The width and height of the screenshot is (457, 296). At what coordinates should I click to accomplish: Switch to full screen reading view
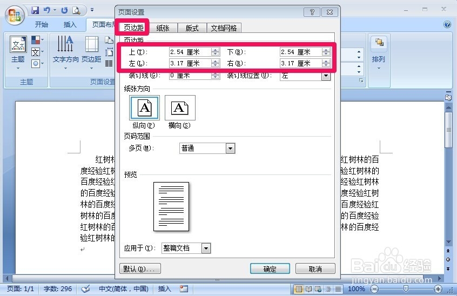(308, 289)
